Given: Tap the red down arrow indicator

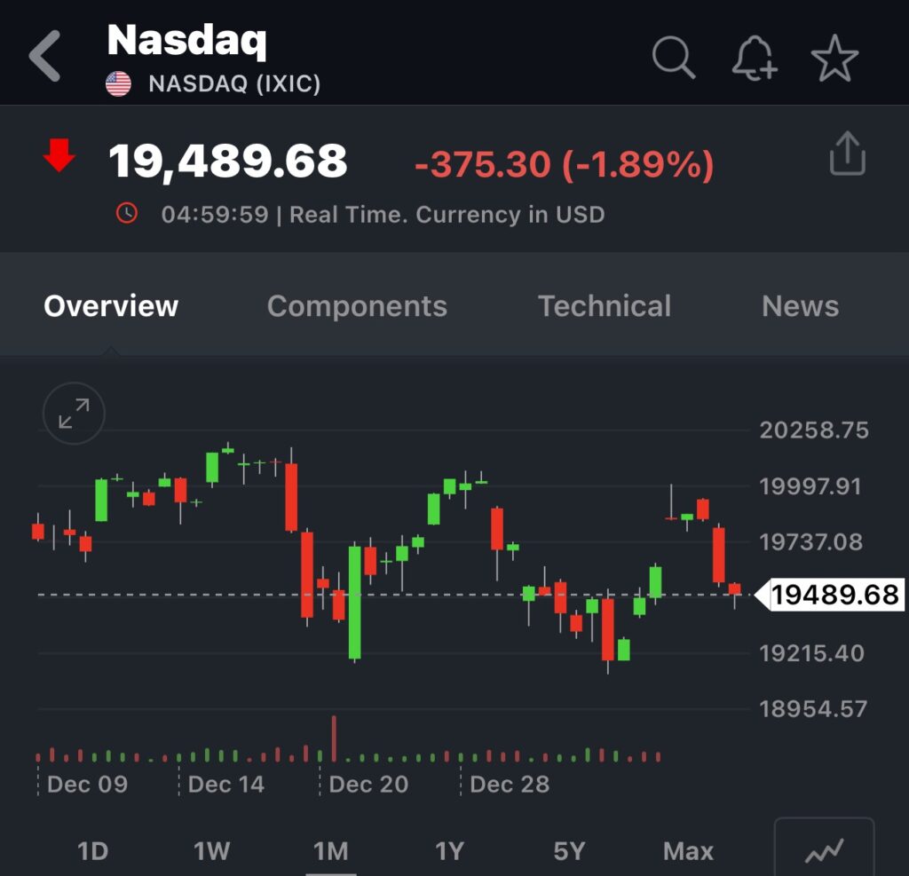Looking at the screenshot, I should tap(59, 156).
